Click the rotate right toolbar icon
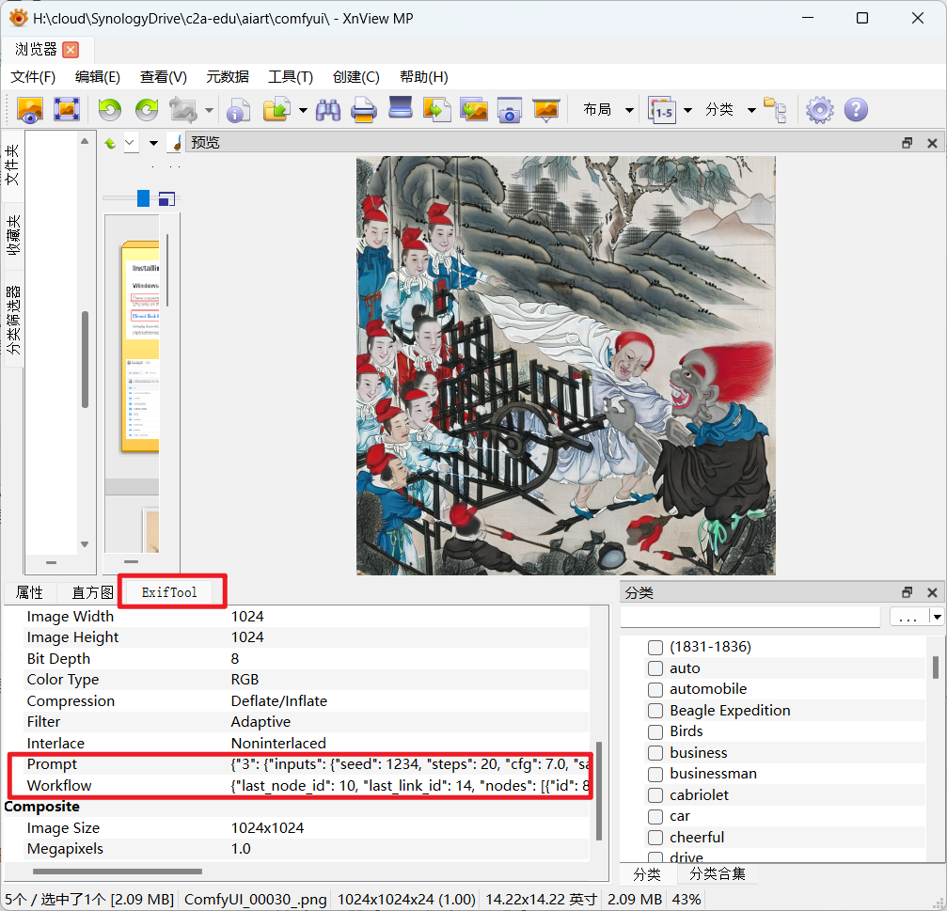 pyautogui.click(x=147, y=110)
